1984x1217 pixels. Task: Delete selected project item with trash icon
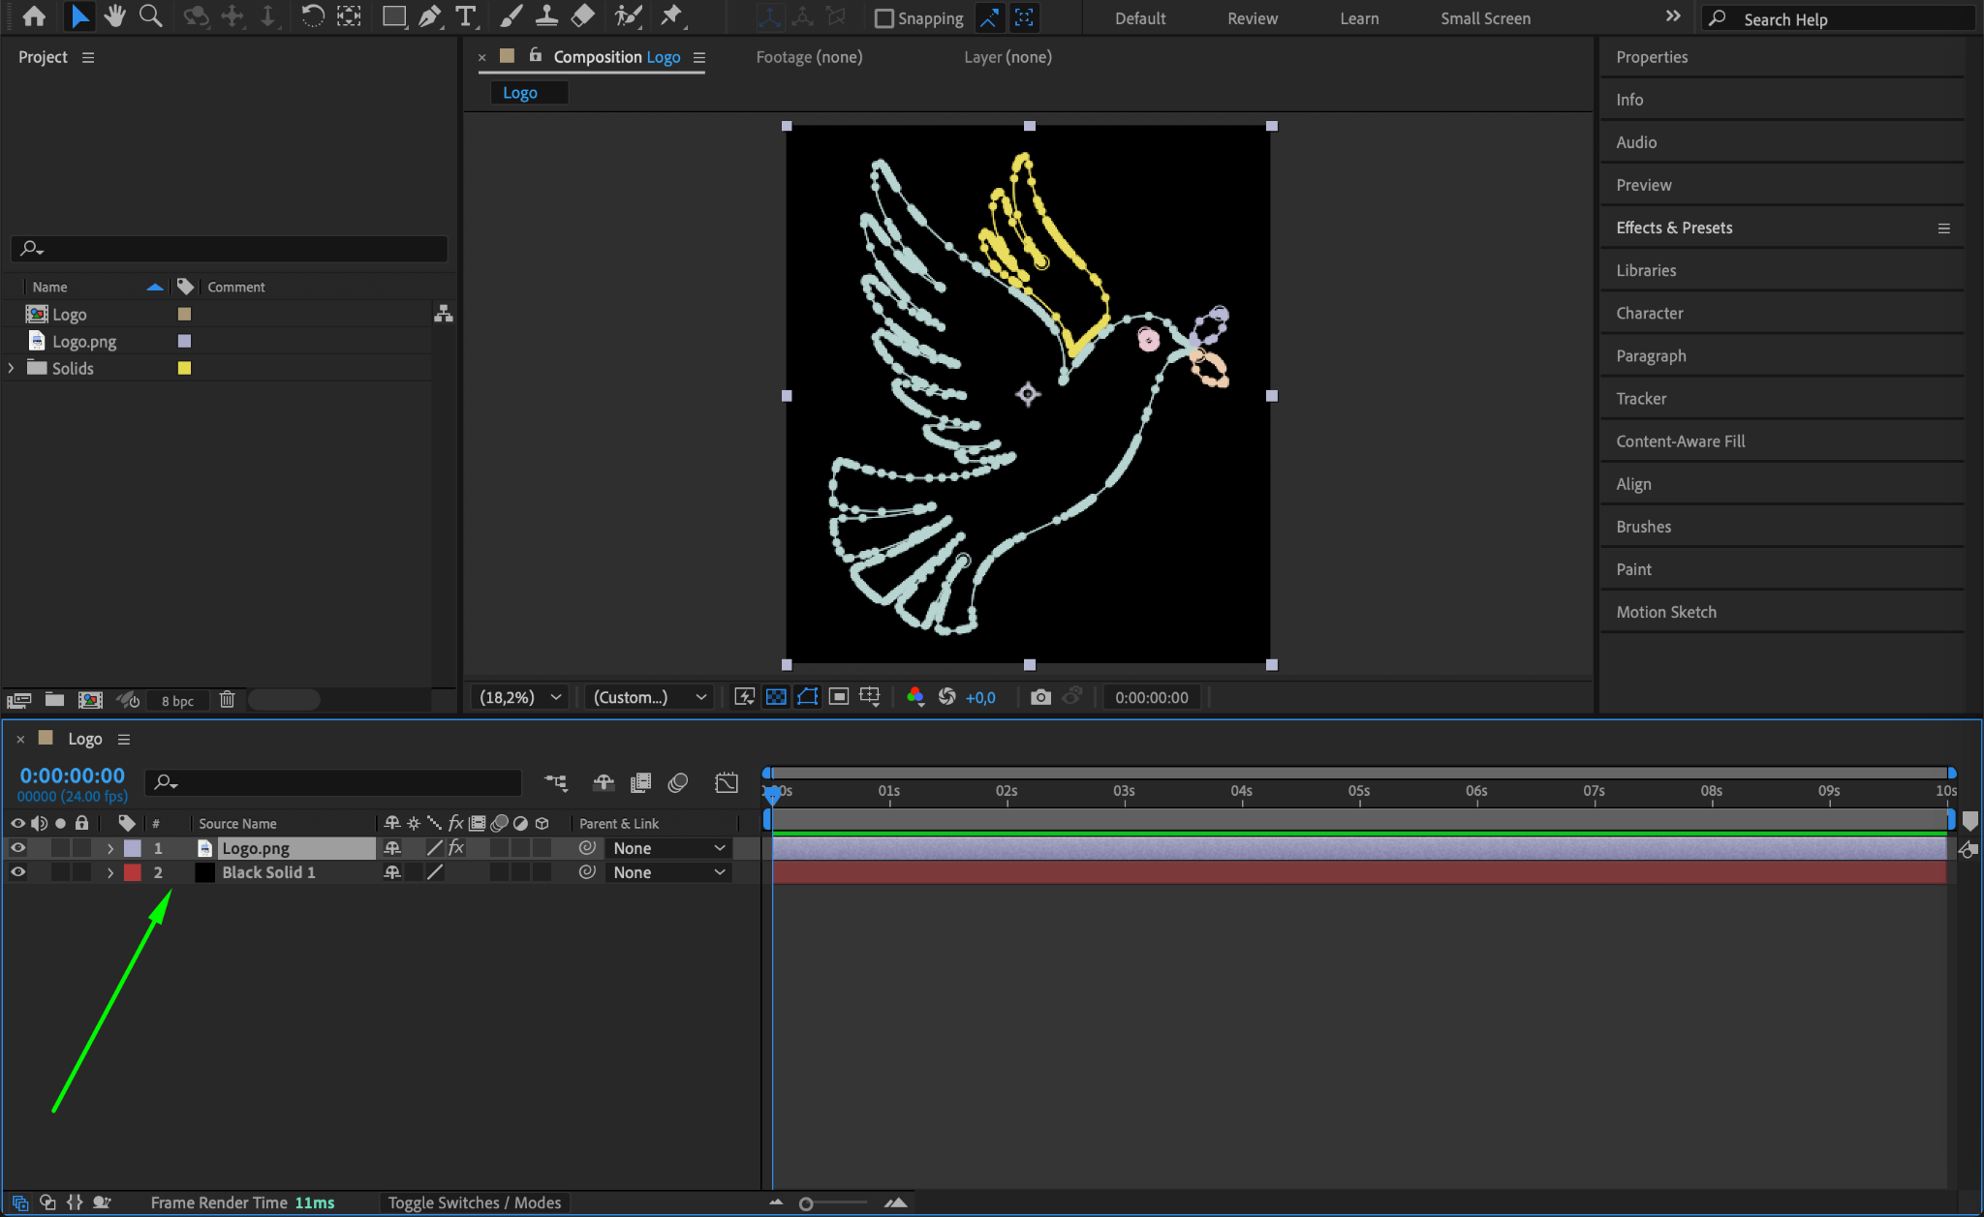click(227, 700)
